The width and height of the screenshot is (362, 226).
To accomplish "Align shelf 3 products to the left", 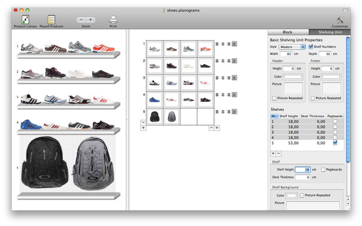I will coord(217,78).
